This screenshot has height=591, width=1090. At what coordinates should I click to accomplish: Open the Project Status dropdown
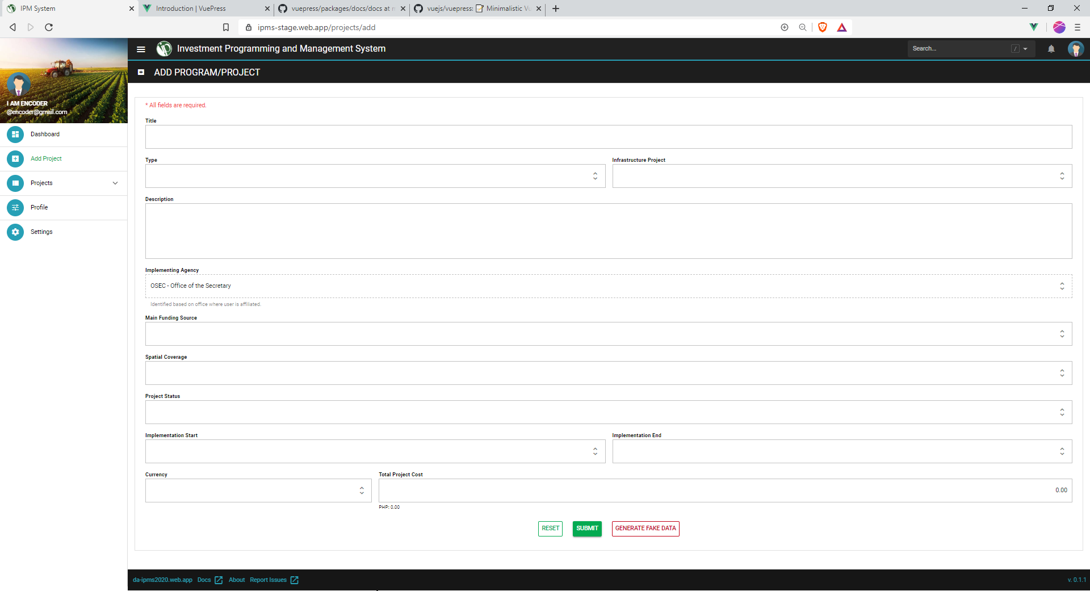click(609, 412)
